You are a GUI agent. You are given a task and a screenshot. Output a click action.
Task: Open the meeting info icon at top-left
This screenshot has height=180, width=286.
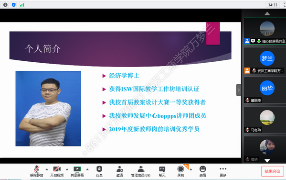pos(5,5)
